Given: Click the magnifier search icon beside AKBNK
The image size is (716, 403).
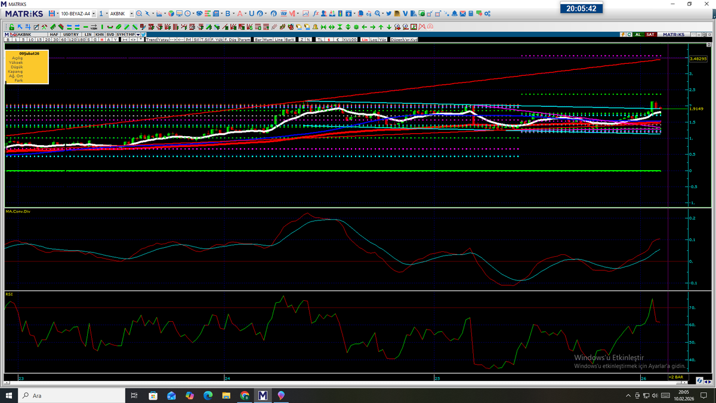Looking at the screenshot, I should coord(139,14).
